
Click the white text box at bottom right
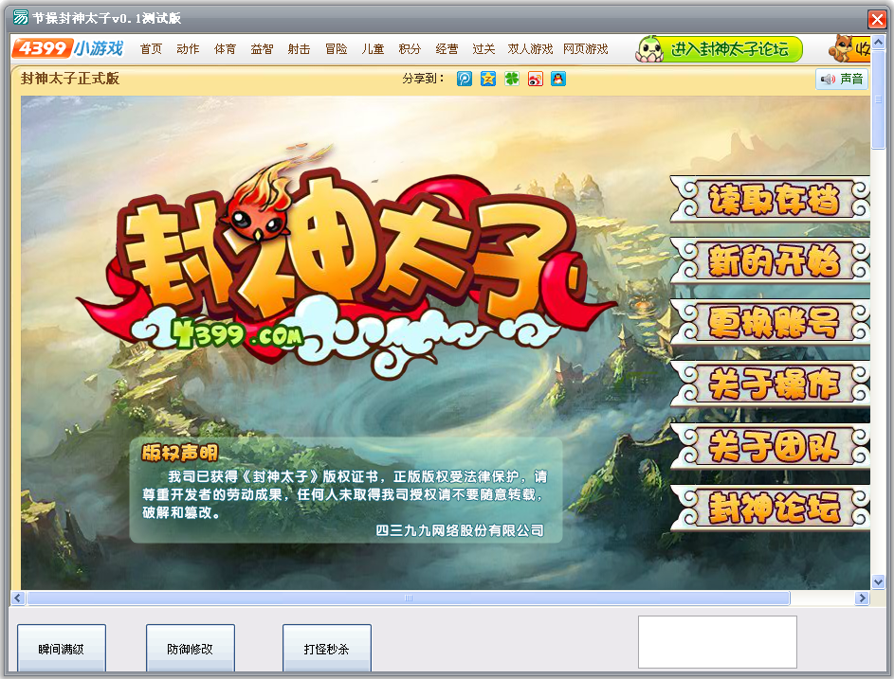point(717,642)
